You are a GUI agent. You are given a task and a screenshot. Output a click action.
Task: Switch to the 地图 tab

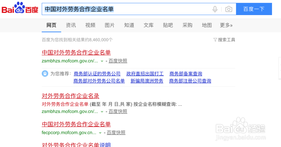207,25
